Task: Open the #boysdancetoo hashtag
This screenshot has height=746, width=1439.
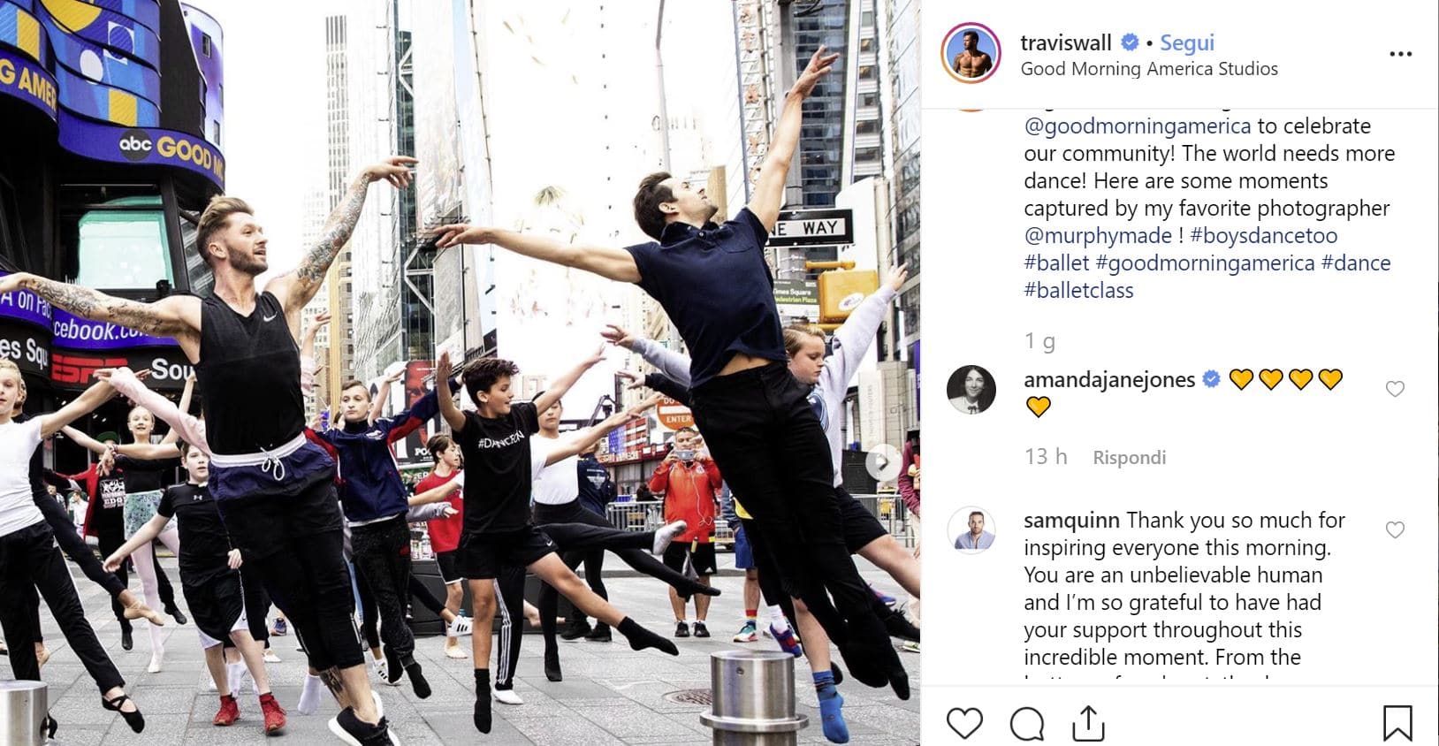Action: [x=1263, y=236]
